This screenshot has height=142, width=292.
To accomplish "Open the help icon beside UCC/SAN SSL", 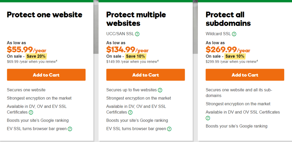I will coord(137,34).
